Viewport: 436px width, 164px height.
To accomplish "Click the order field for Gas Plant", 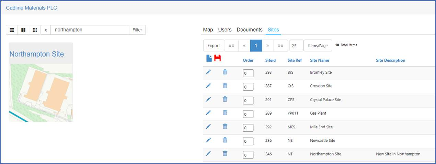I will point(248,114).
